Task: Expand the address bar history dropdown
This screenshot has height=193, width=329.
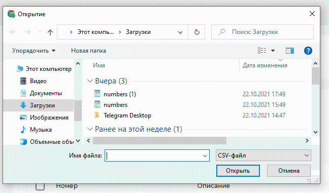Action: (180, 32)
